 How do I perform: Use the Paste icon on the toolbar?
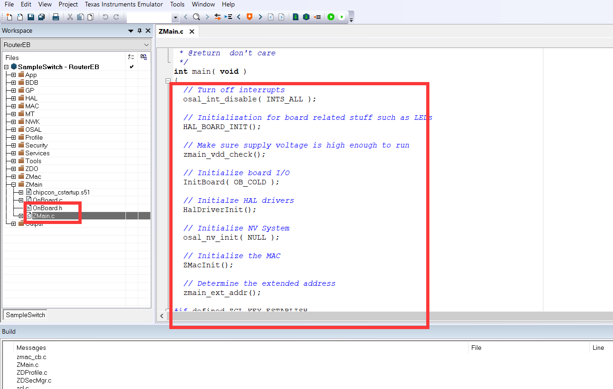pos(90,17)
